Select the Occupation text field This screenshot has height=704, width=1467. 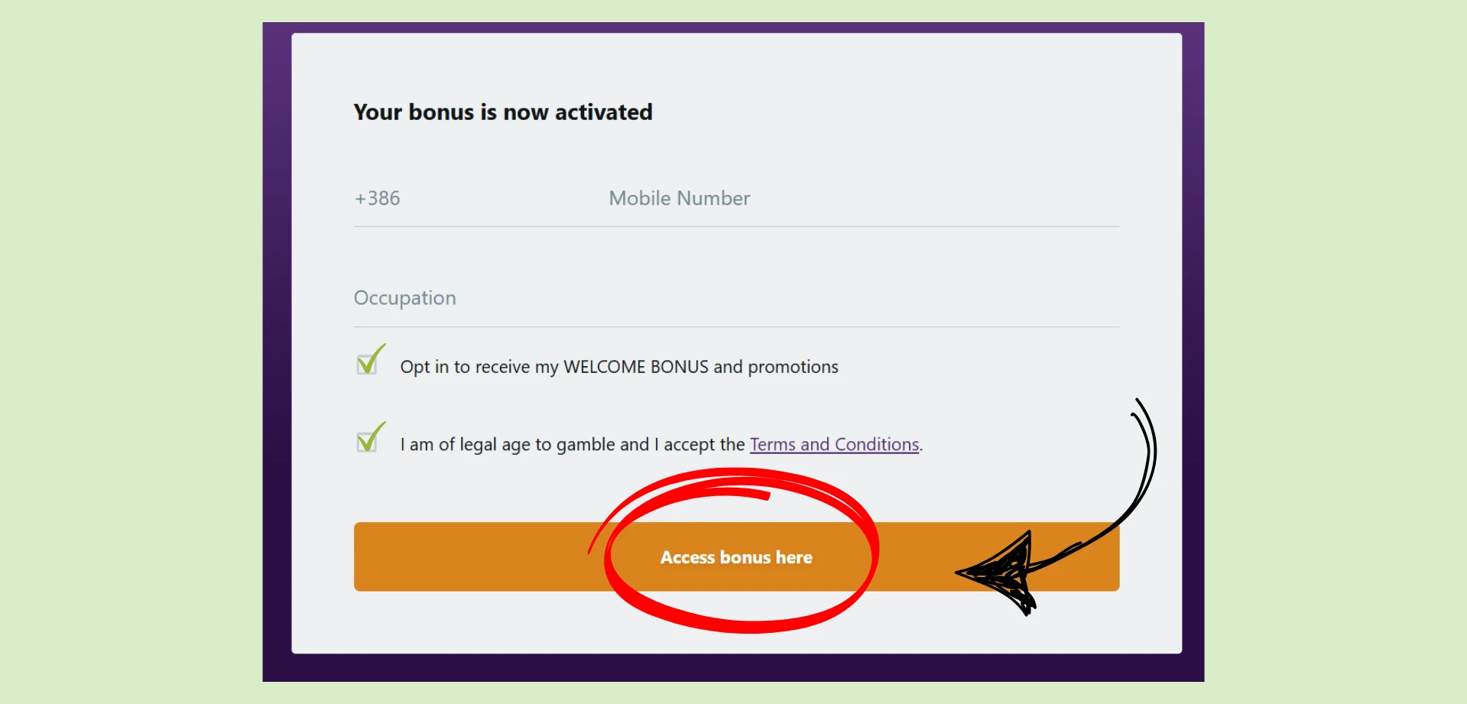coord(736,297)
